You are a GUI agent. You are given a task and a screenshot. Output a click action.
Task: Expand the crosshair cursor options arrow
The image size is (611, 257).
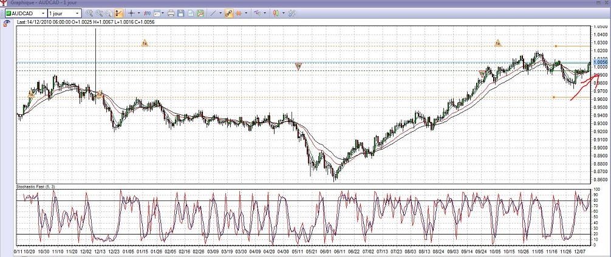click(138, 13)
